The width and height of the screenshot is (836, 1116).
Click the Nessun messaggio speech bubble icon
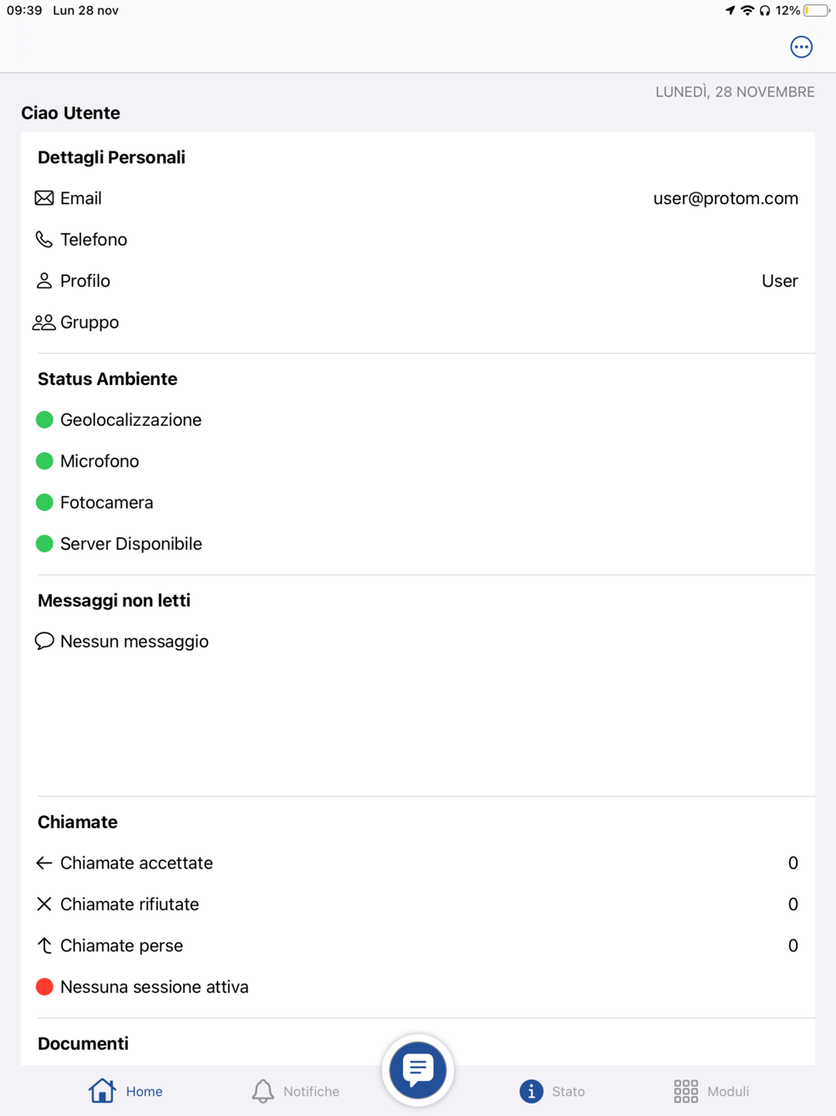click(x=44, y=642)
